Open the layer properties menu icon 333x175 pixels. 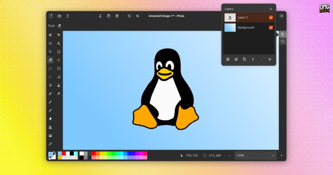pyautogui.click(x=270, y=60)
